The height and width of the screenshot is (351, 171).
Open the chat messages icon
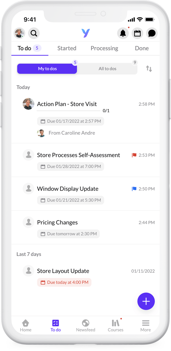[x=152, y=33]
